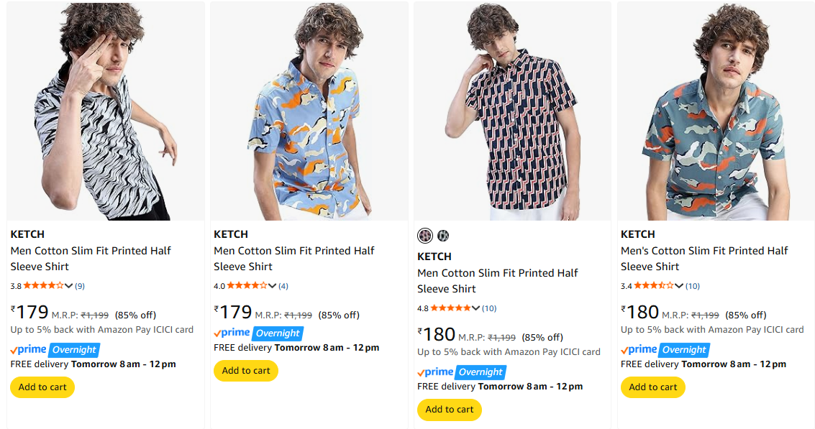Open the light blue orange shirt image
The width and height of the screenshot is (815, 429).
pyautogui.click(x=309, y=111)
